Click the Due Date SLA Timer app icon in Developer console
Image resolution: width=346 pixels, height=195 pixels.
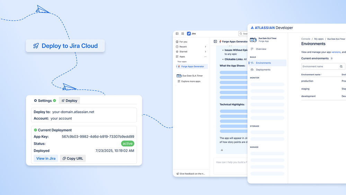[253, 40]
